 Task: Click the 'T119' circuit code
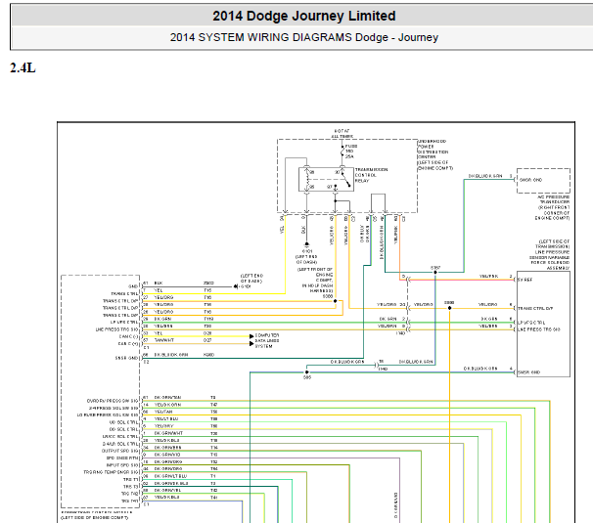pos(208,319)
